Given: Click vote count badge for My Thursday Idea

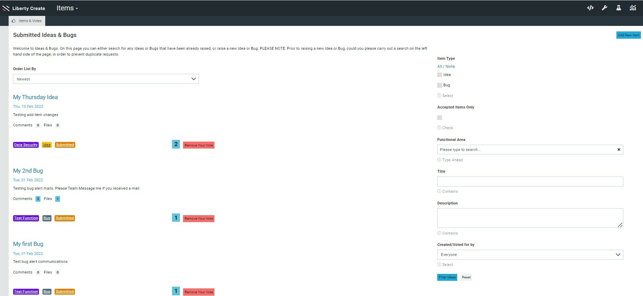Looking at the screenshot, I should point(176,144).
